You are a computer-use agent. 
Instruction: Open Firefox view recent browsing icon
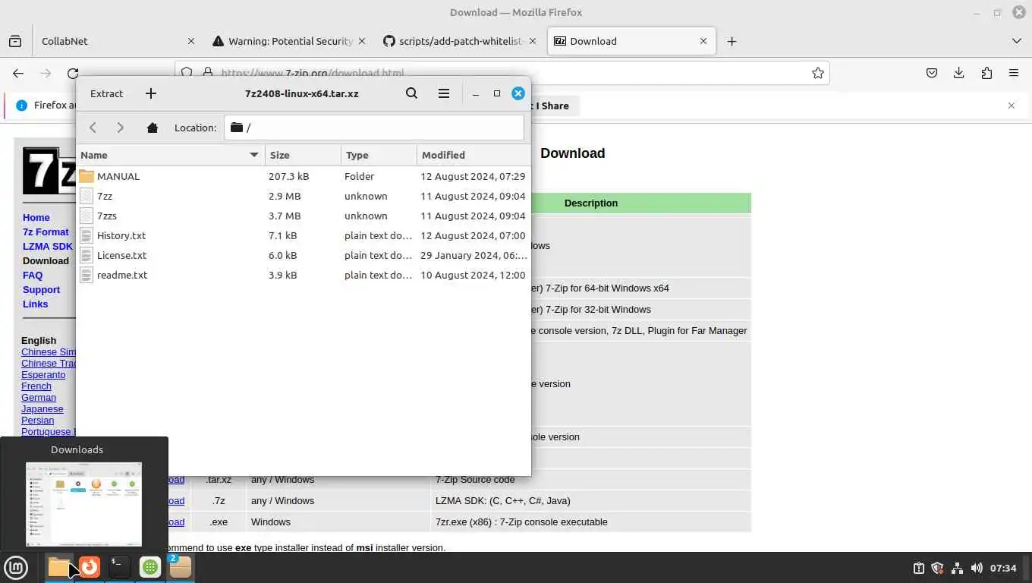coord(15,41)
